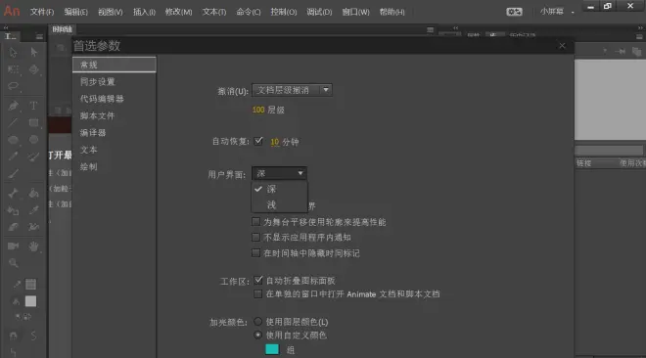Screen dimensions: 646x358
Task: Select the 常规 preferences category
Action: tap(115, 65)
